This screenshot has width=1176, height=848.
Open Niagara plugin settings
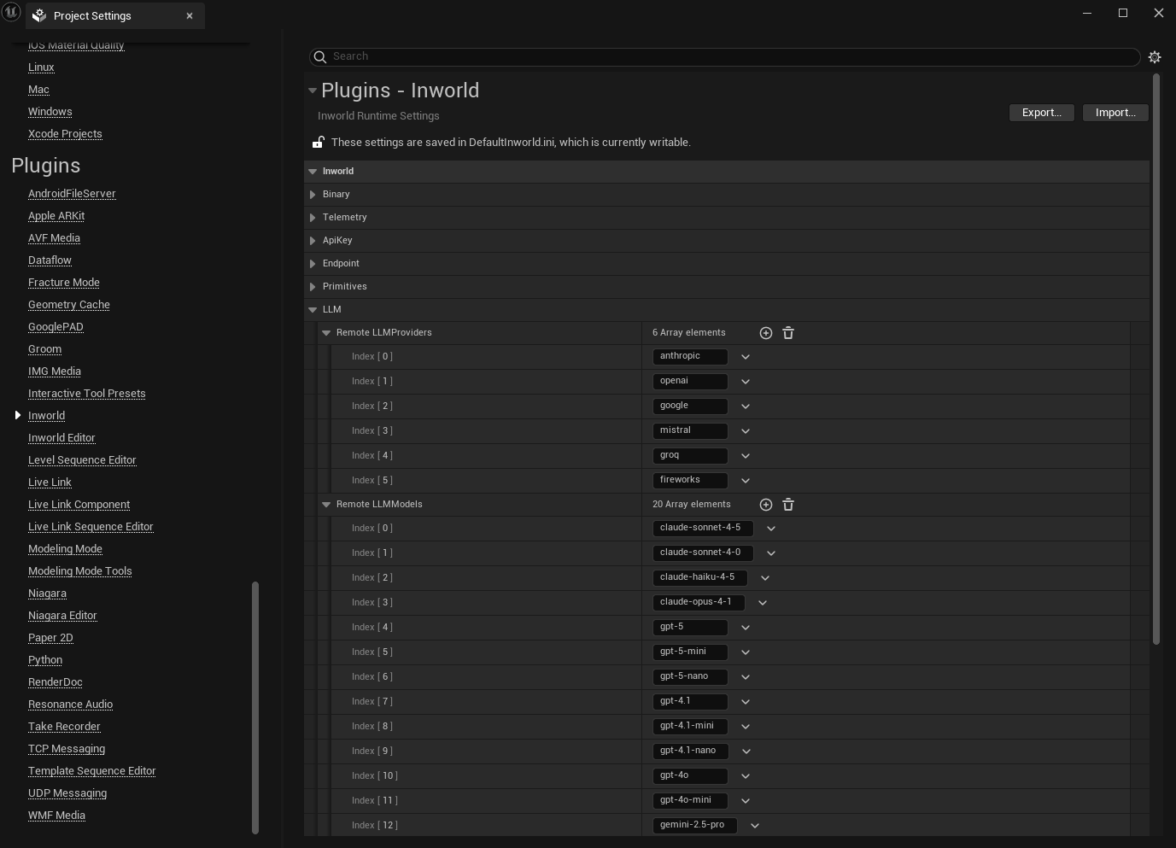pyautogui.click(x=47, y=594)
